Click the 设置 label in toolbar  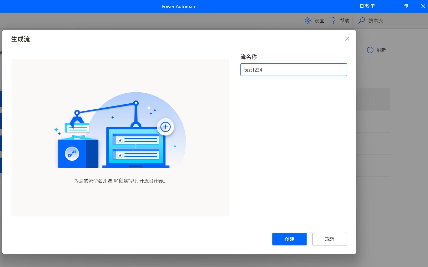[319, 21]
